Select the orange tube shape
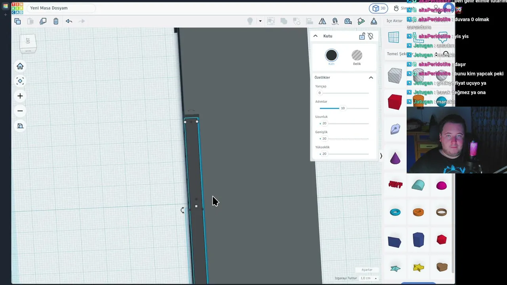Screen dimensions: 507x285 [418, 212]
